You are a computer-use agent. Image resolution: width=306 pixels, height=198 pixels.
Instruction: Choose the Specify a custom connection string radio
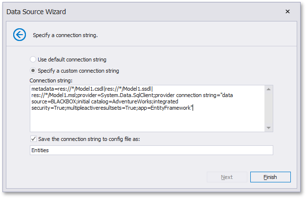pos(33,71)
